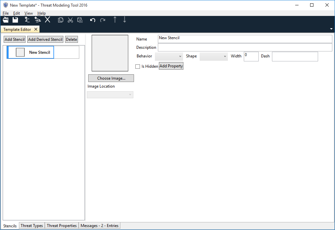The image size is (335, 230).
Task: Click the undo arrow icon
Action: coord(93,20)
